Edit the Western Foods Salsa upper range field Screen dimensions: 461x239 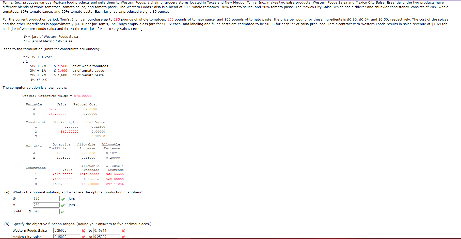107,231
